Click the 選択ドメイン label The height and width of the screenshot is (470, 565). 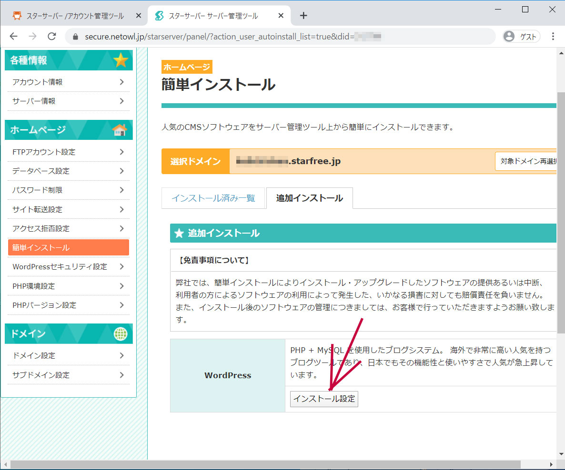[195, 161]
